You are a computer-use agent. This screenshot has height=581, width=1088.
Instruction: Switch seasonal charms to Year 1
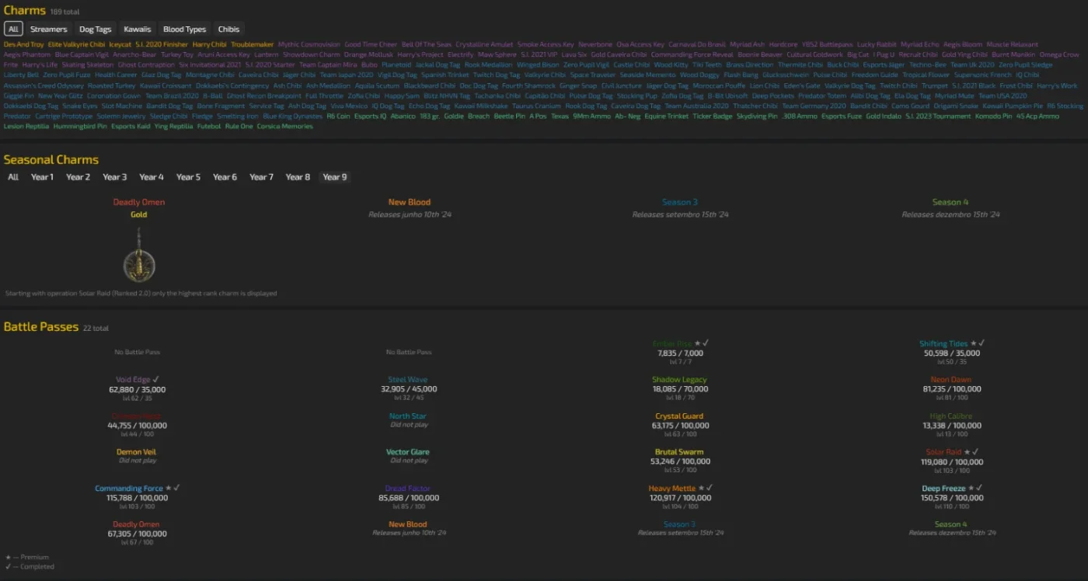[42, 177]
